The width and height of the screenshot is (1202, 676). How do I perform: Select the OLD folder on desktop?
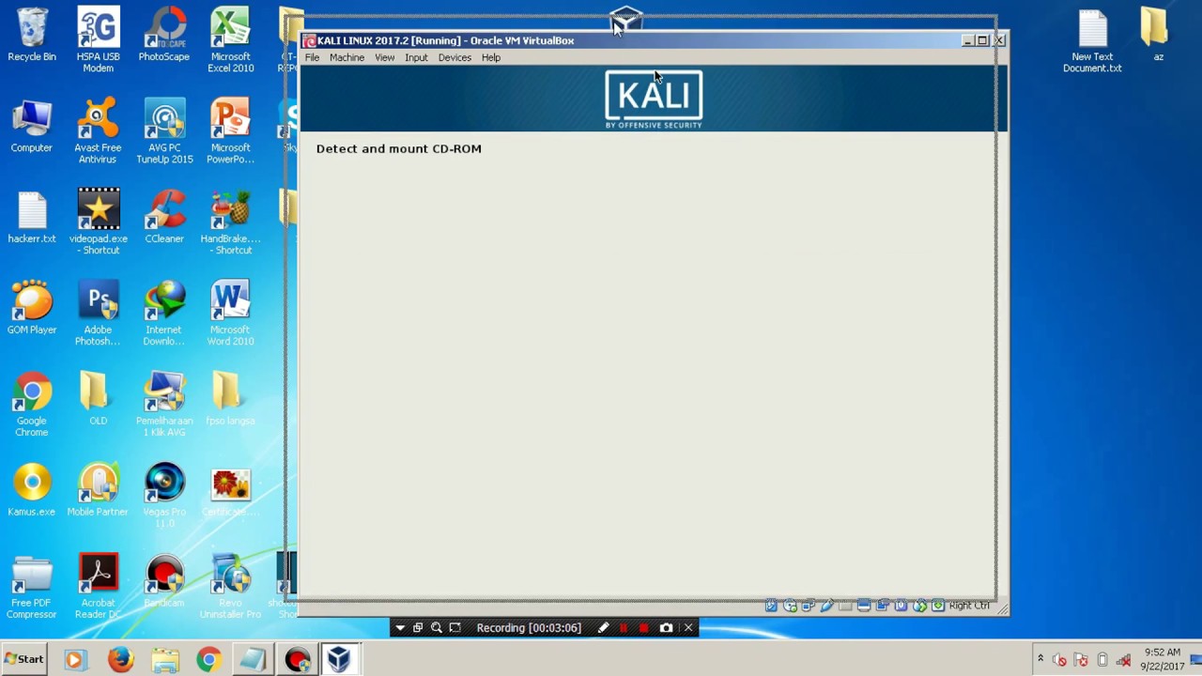98,399
